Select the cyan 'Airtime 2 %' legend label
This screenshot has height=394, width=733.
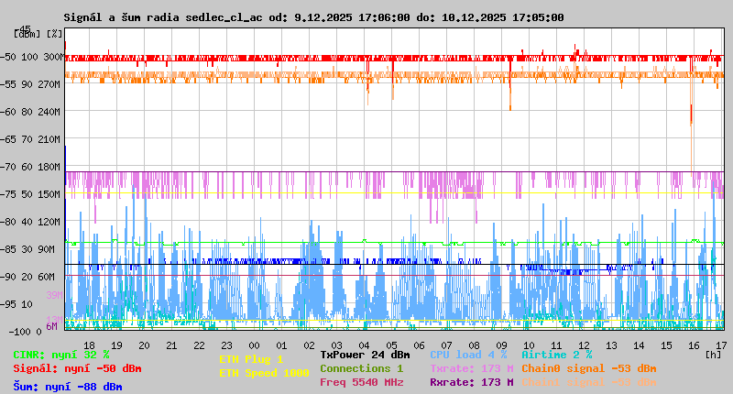(556, 355)
